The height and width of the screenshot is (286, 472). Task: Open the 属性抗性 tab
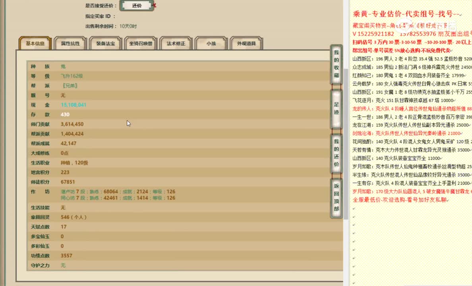(x=70, y=43)
